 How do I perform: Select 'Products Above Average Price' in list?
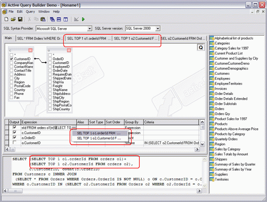tap(237, 129)
